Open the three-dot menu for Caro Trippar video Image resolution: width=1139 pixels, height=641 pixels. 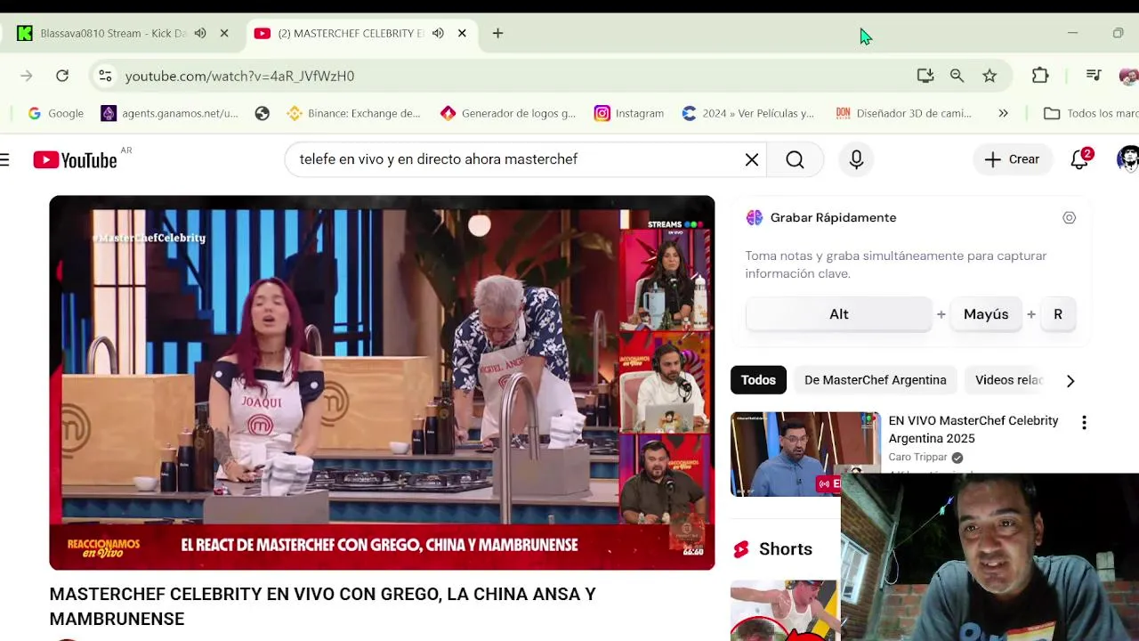point(1084,423)
